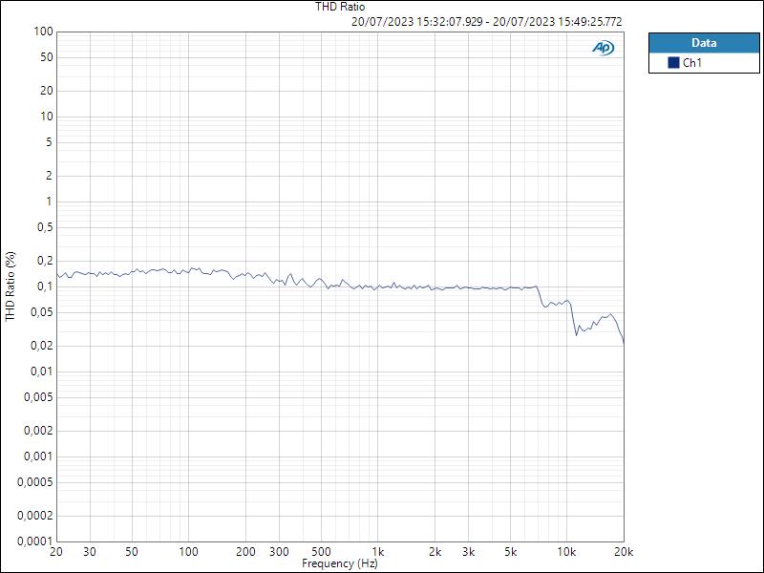This screenshot has width=764, height=573.
Task: Click the 1k frequency axis tick label
Action: coord(379,551)
